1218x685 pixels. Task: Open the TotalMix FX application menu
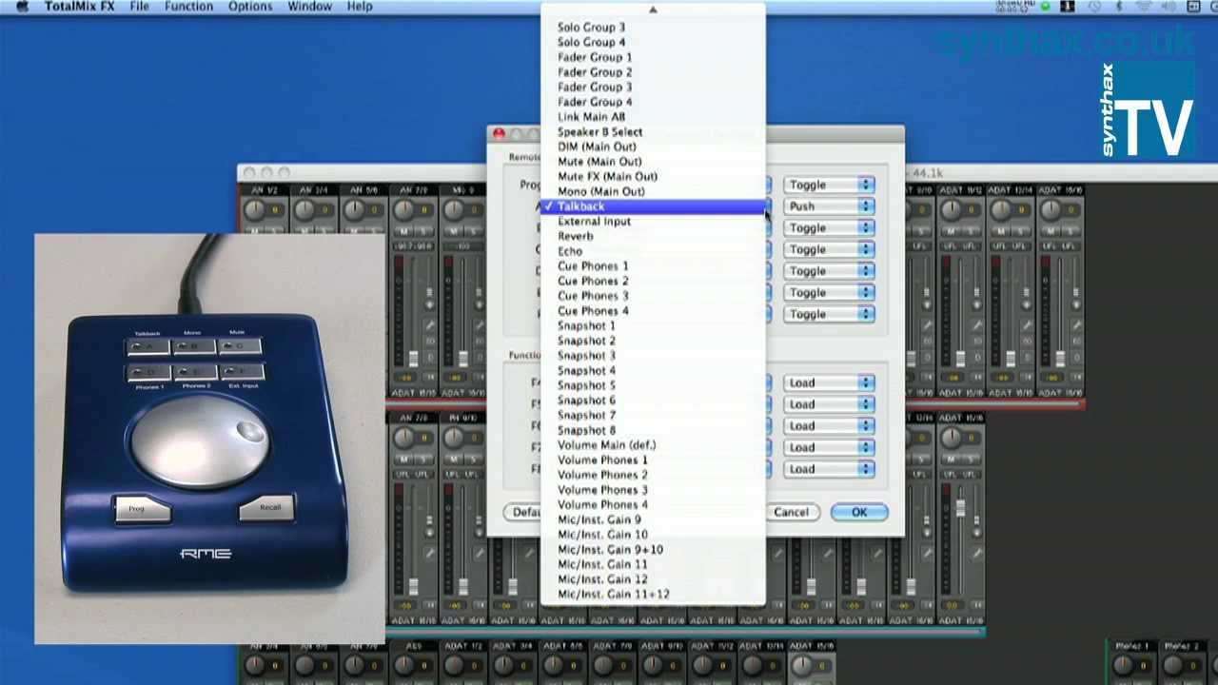point(79,7)
